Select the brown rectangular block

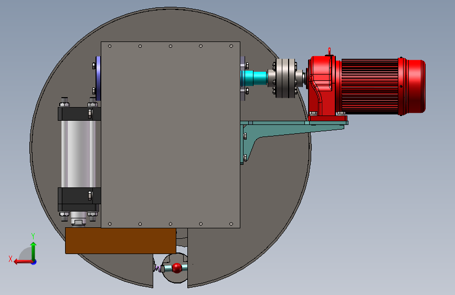(x=120, y=241)
